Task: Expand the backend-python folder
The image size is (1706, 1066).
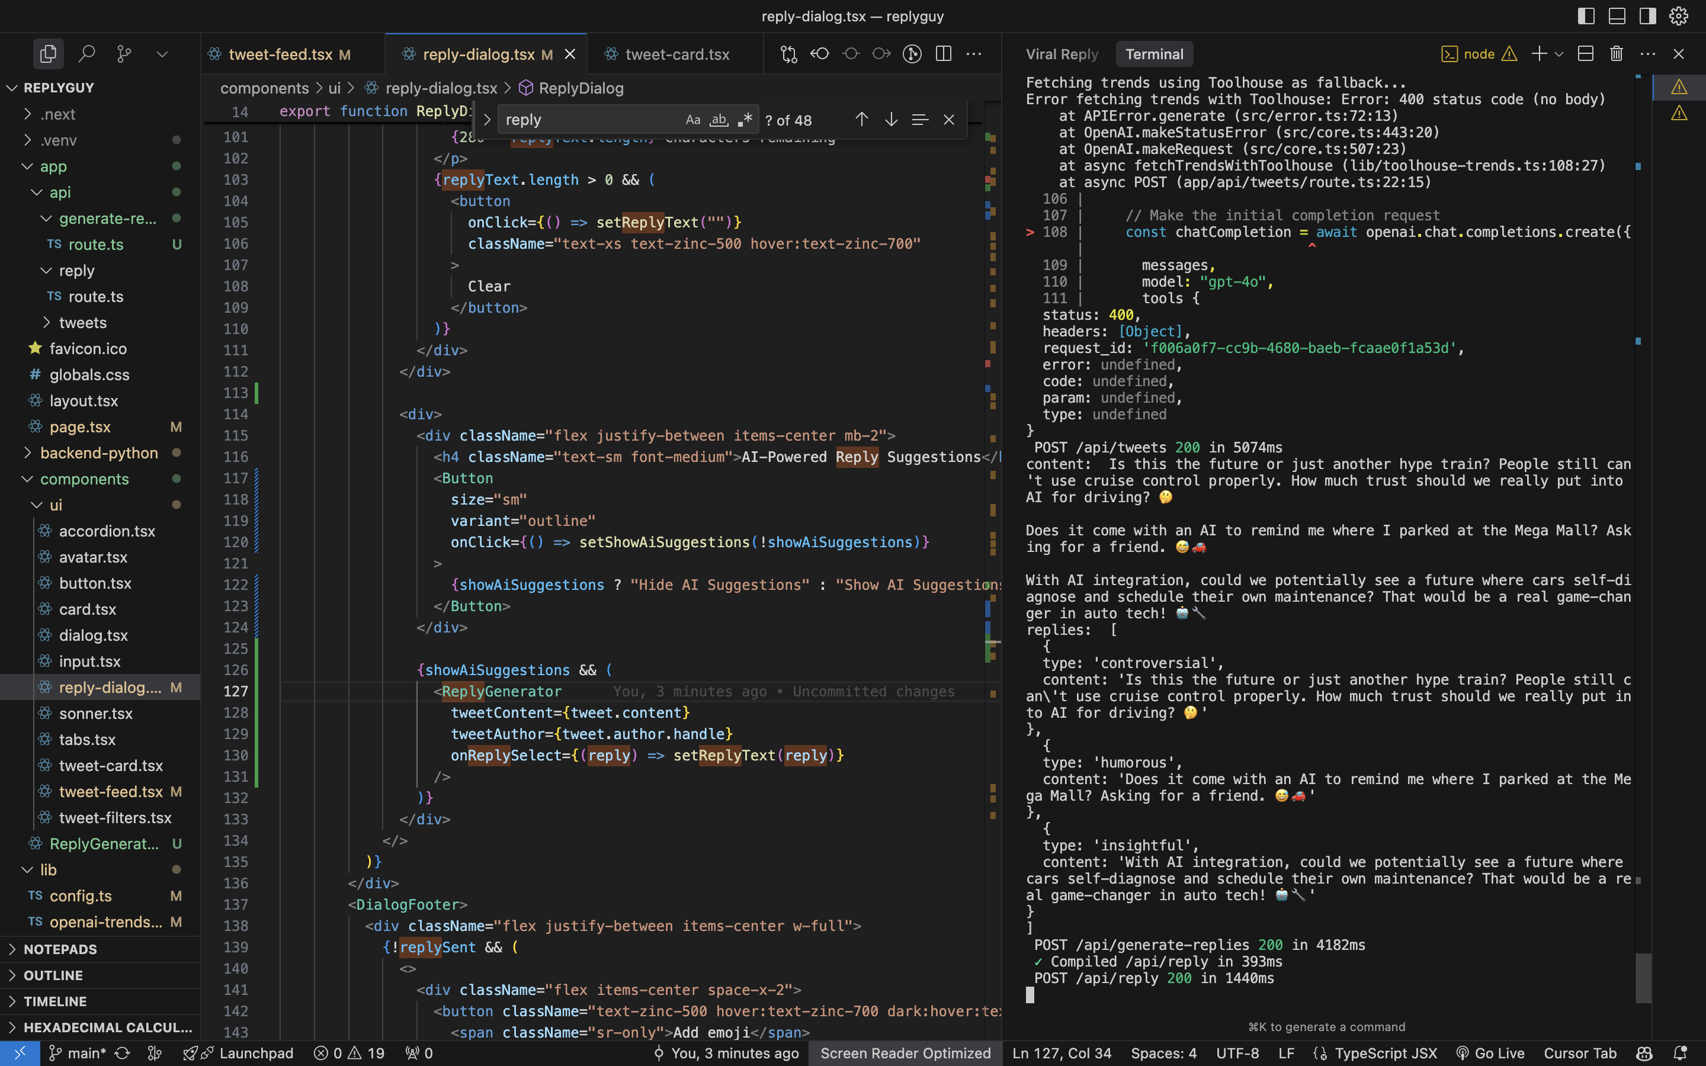Action: pyautogui.click(x=100, y=452)
